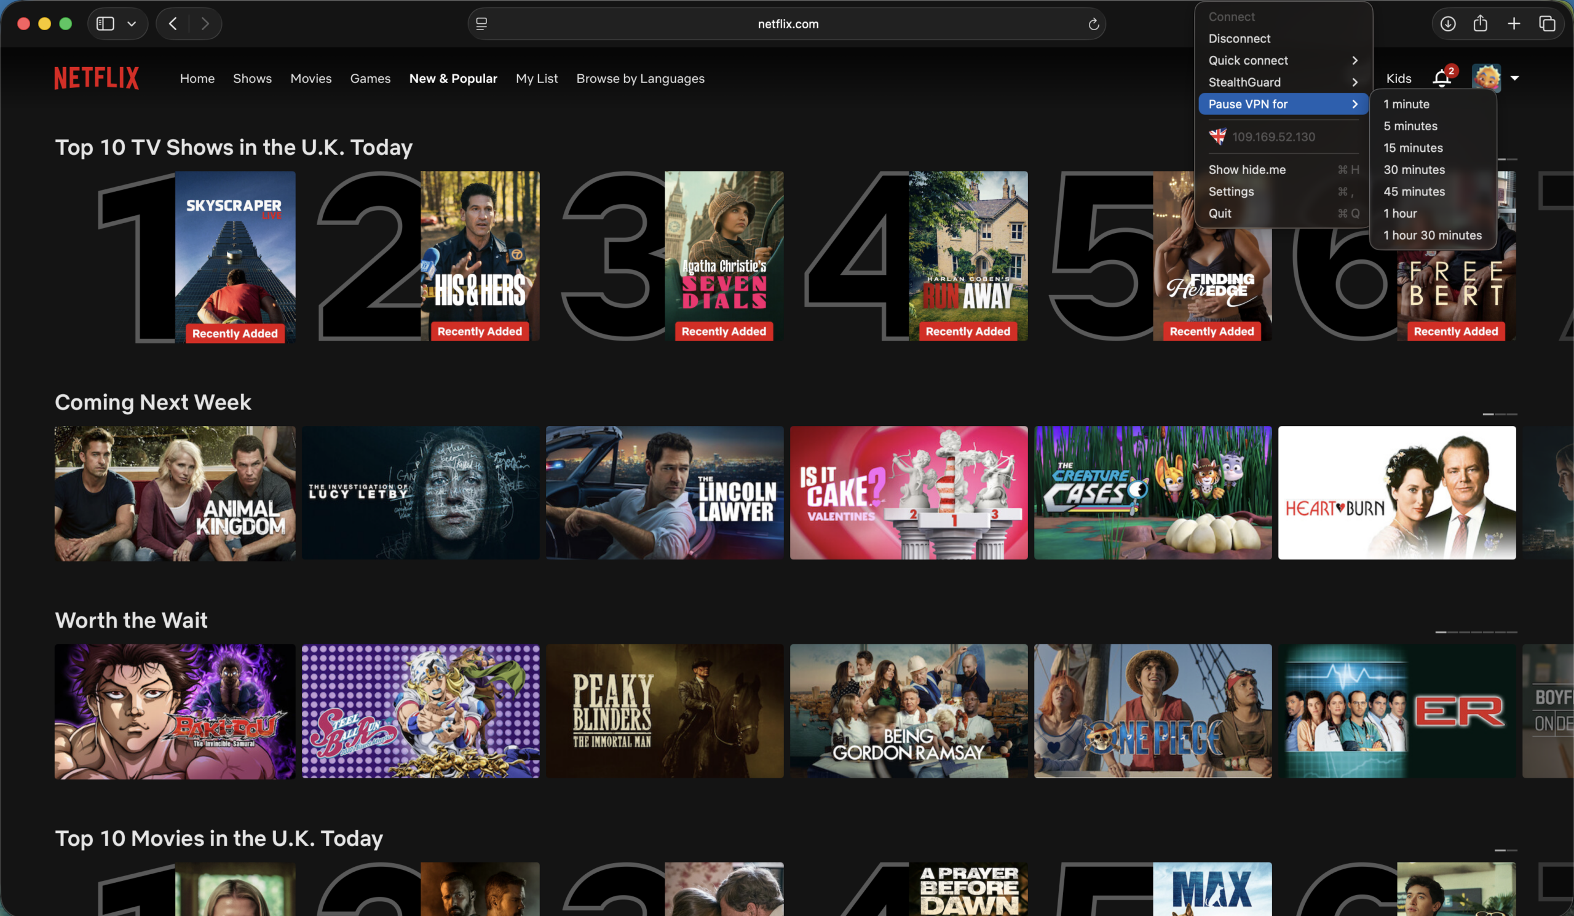Choose Show hide.me in the menu
The width and height of the screenshot is (1574, 916).
point(1284,170)
